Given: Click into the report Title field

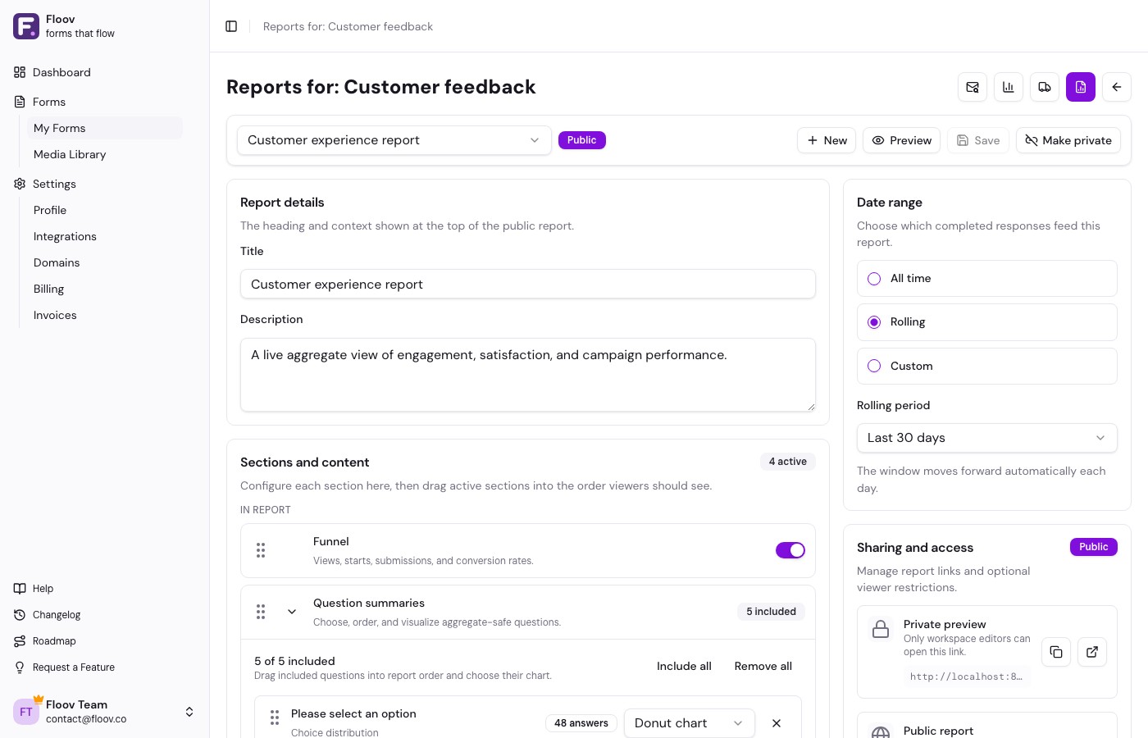Looking at the screenshot, I should point(528,285).
